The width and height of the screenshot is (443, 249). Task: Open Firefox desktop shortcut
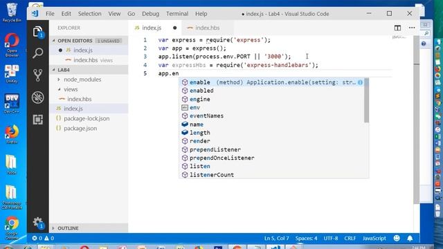(12, 134)
